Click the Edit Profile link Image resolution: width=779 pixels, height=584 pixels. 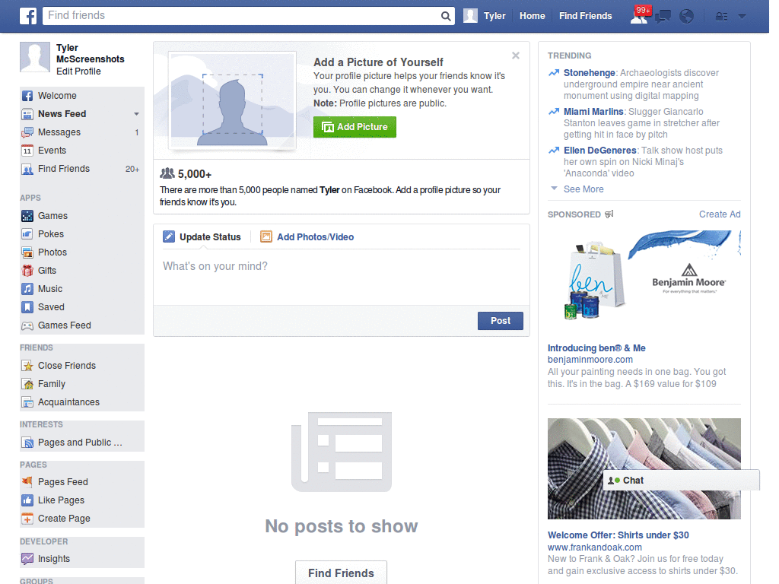click(x=78, y=71)
